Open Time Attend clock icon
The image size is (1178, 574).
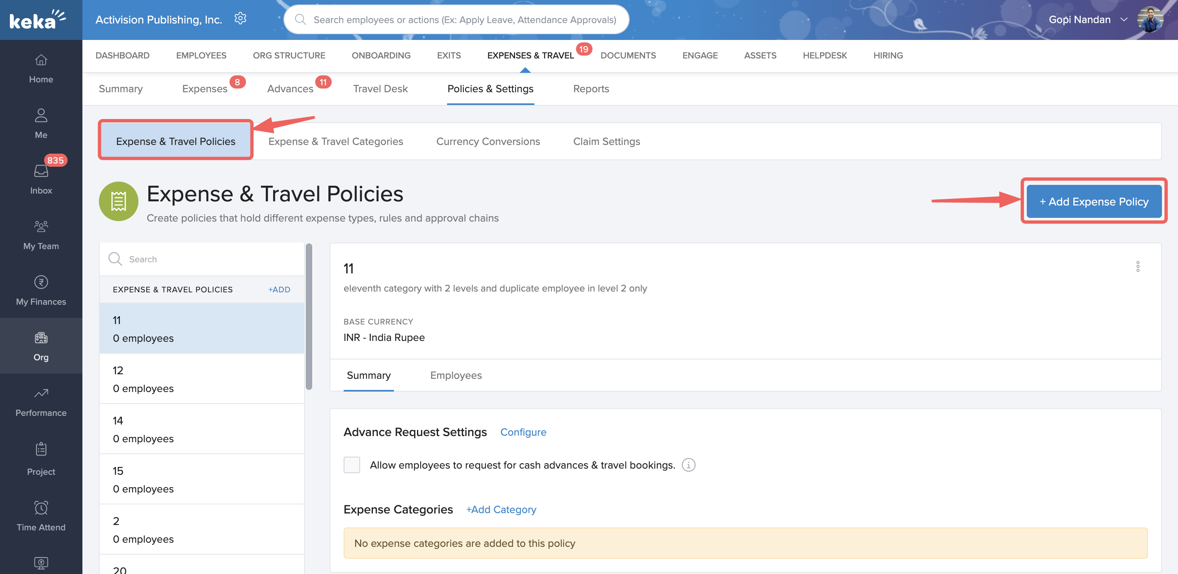pos(41,507)
